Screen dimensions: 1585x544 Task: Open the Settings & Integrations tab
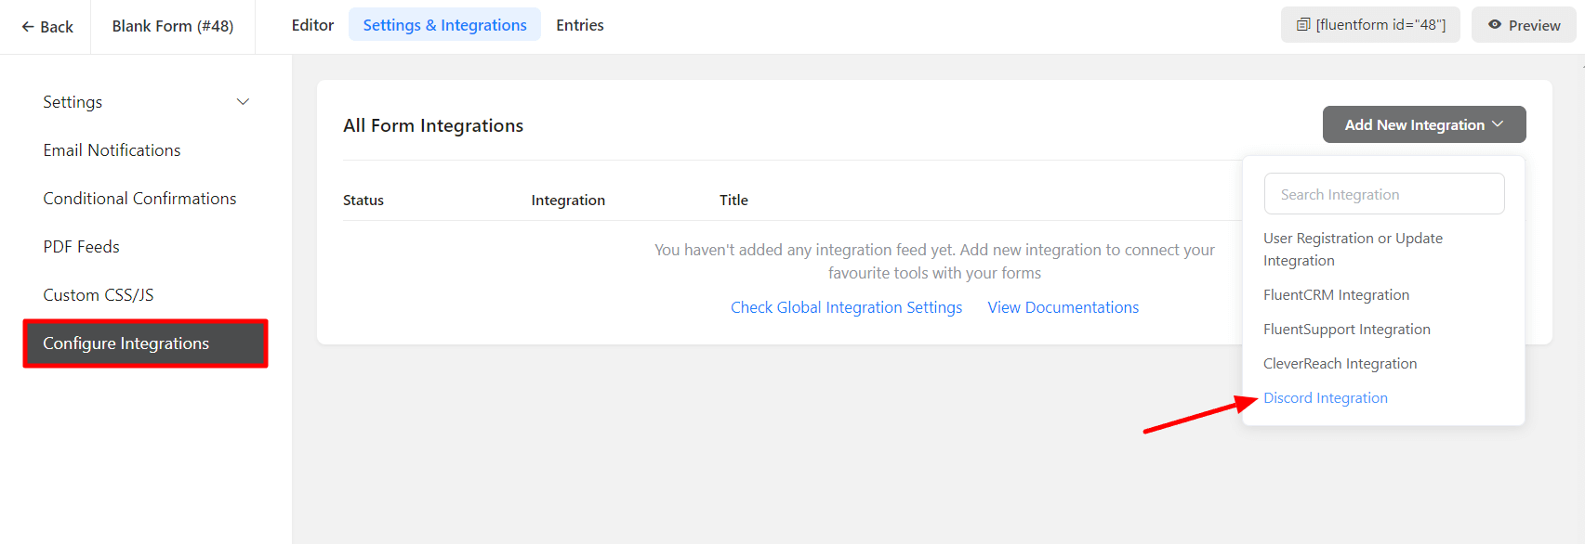click(444, 25)
